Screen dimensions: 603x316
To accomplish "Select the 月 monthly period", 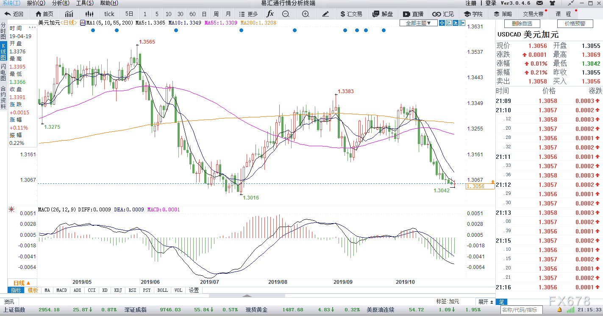I will (228, 14).
